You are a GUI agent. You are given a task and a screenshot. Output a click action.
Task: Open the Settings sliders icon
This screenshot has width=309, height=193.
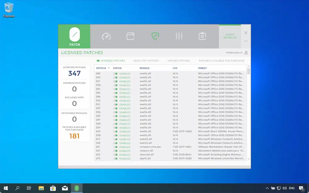click(179, 36)
